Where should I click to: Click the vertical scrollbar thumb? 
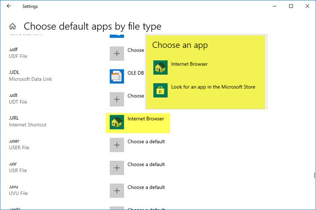click(314, 176)
